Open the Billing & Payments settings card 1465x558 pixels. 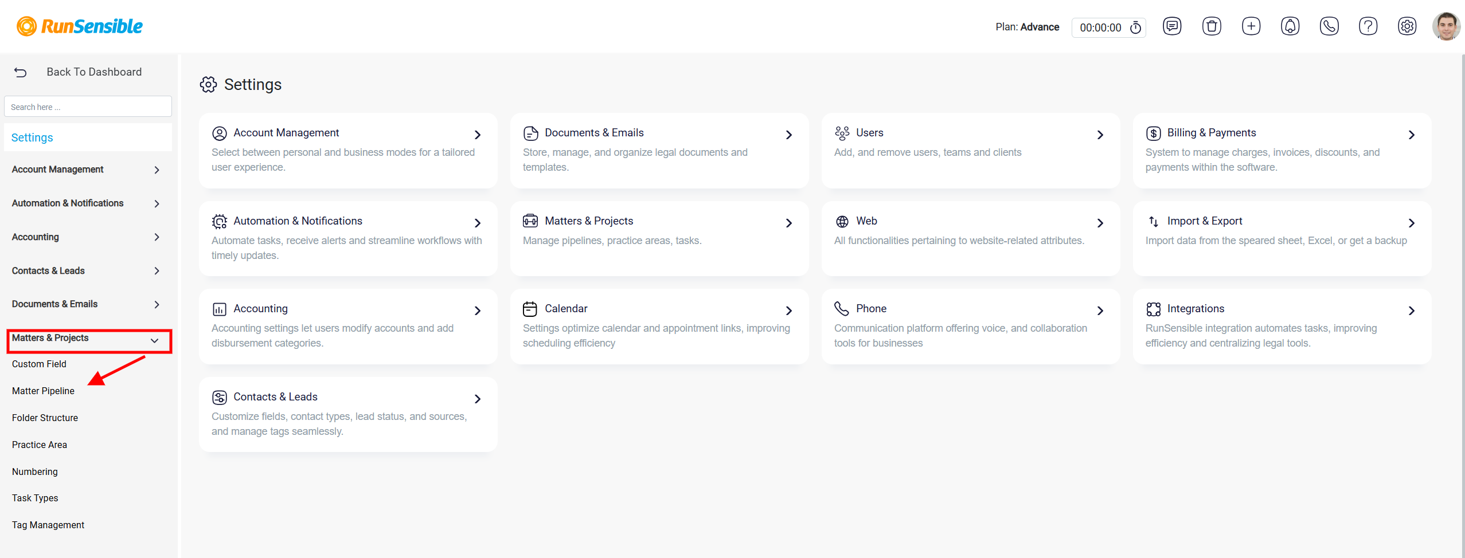pos(1282,151)
